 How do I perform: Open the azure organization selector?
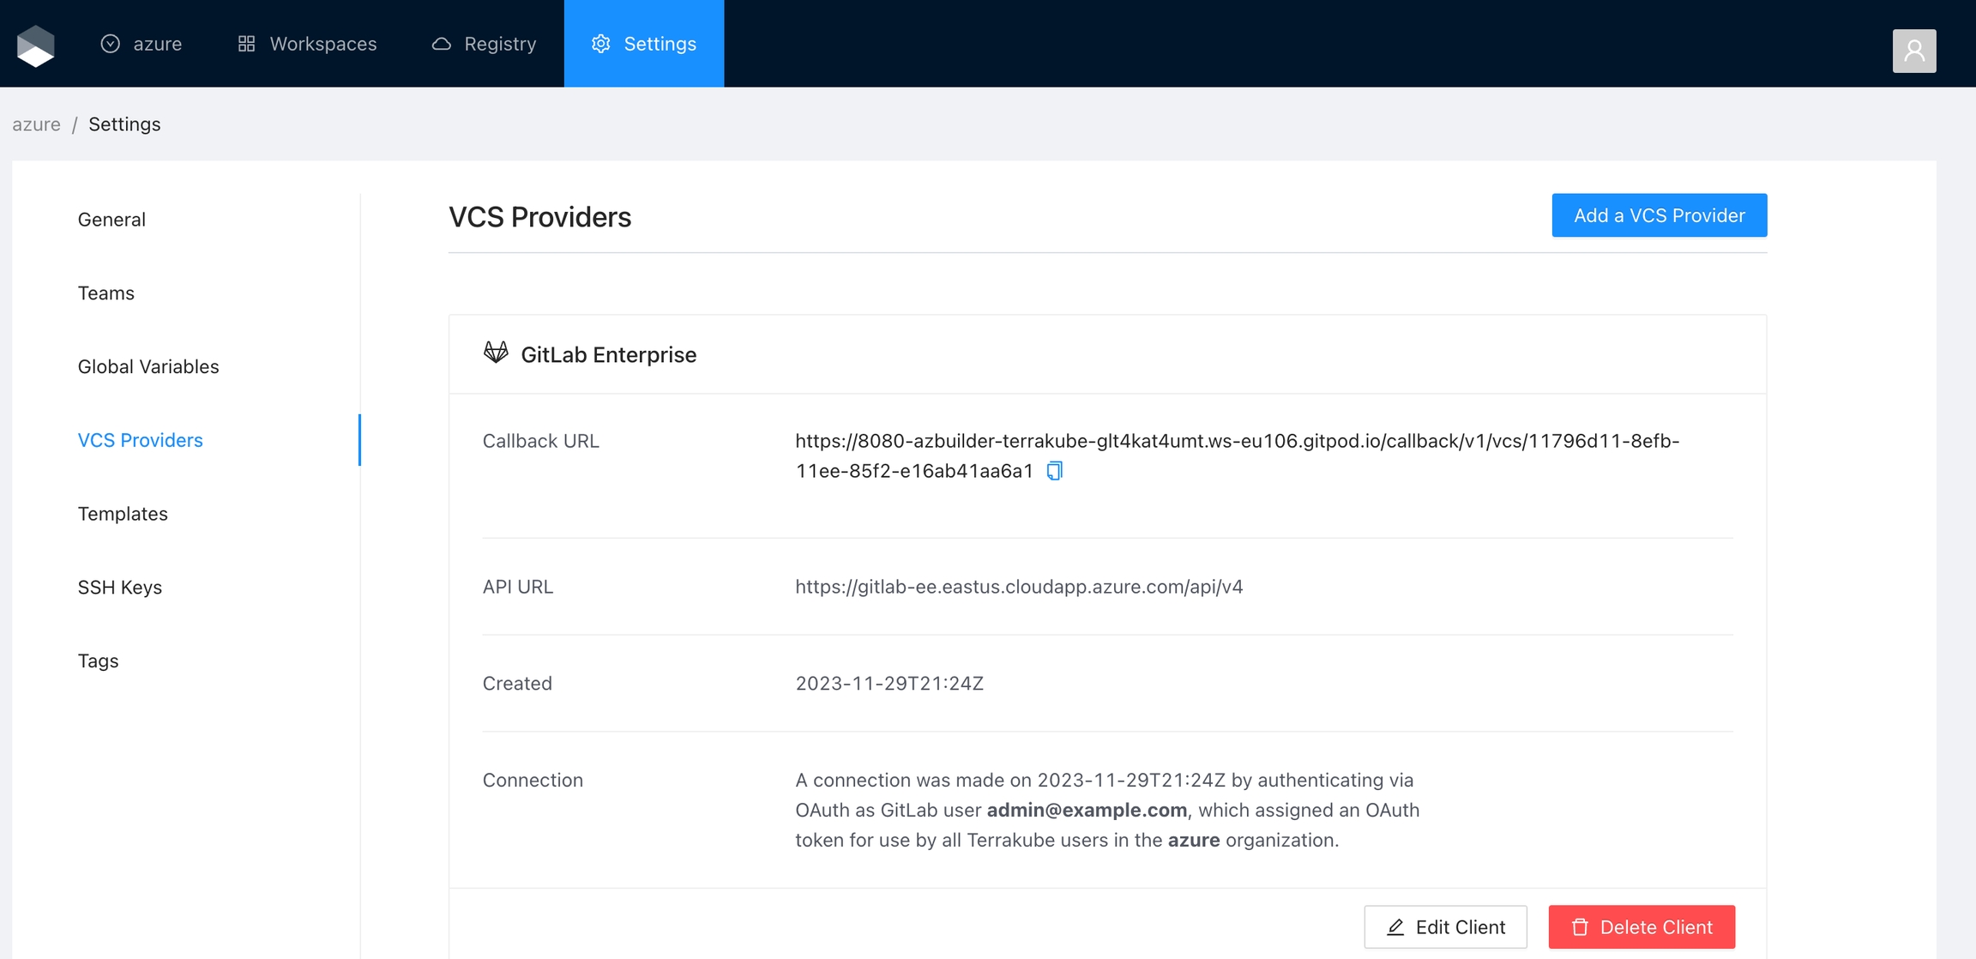142,44
